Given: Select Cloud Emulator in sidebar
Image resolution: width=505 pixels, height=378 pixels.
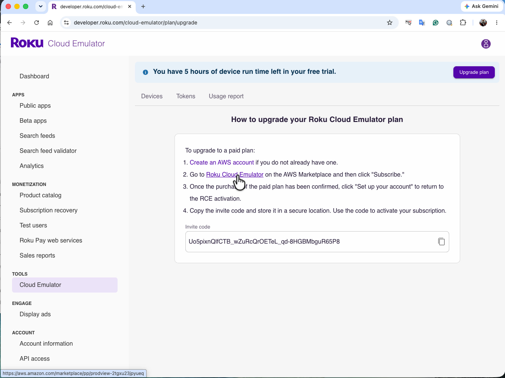Looking at the screenshot, I should (65, 285).
